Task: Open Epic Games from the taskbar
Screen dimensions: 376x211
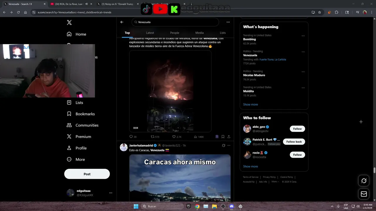Action: click(x=189, y=206)
